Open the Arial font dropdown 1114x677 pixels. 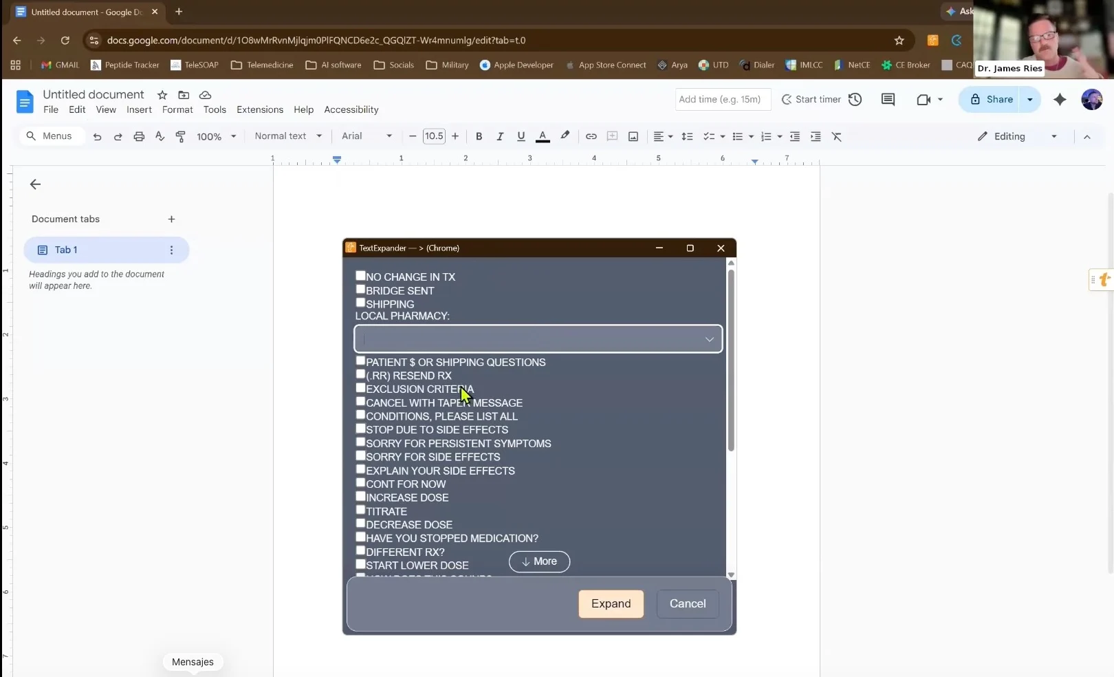367,136
